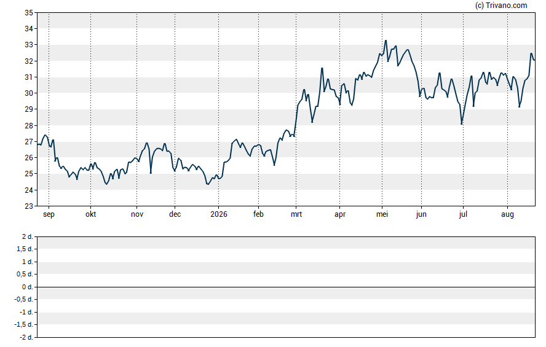
Task: Click the '-1,5 d.' lower axis label
Action: tap(24, 324)
